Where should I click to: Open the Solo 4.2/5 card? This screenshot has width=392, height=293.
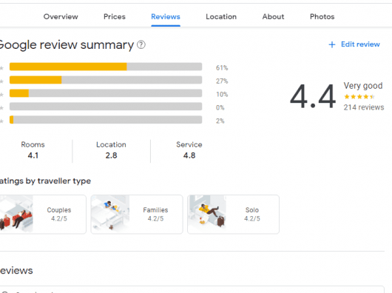233,215
